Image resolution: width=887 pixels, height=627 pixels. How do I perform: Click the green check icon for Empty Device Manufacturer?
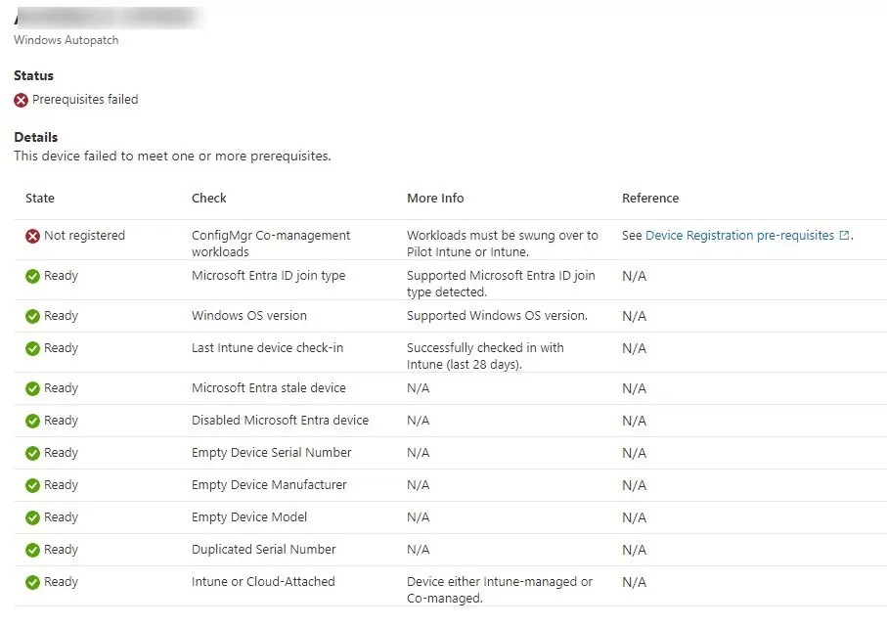point(33,485)
